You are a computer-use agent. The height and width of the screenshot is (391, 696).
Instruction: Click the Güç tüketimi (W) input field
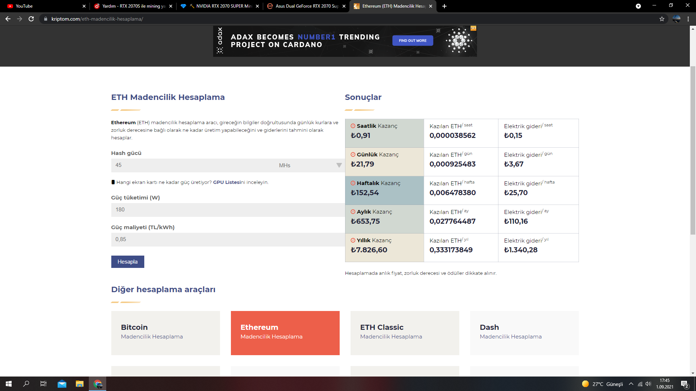pos(228,210)
